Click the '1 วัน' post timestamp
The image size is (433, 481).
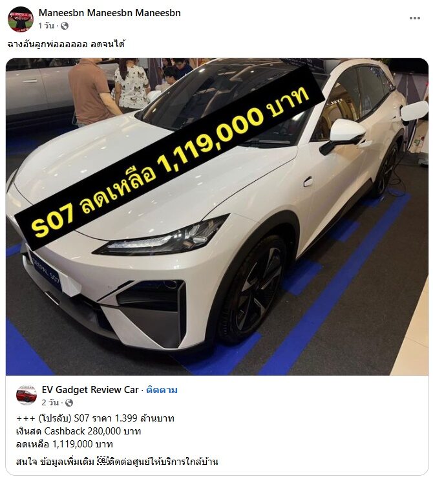coord(47,26)
